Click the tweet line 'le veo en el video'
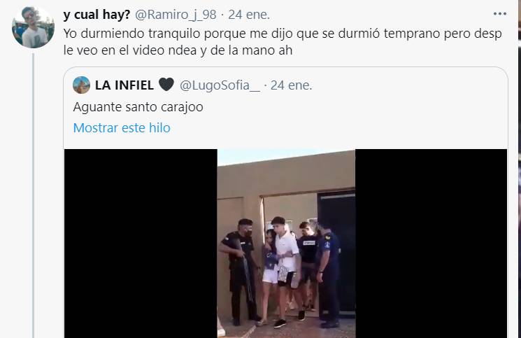 178,50
